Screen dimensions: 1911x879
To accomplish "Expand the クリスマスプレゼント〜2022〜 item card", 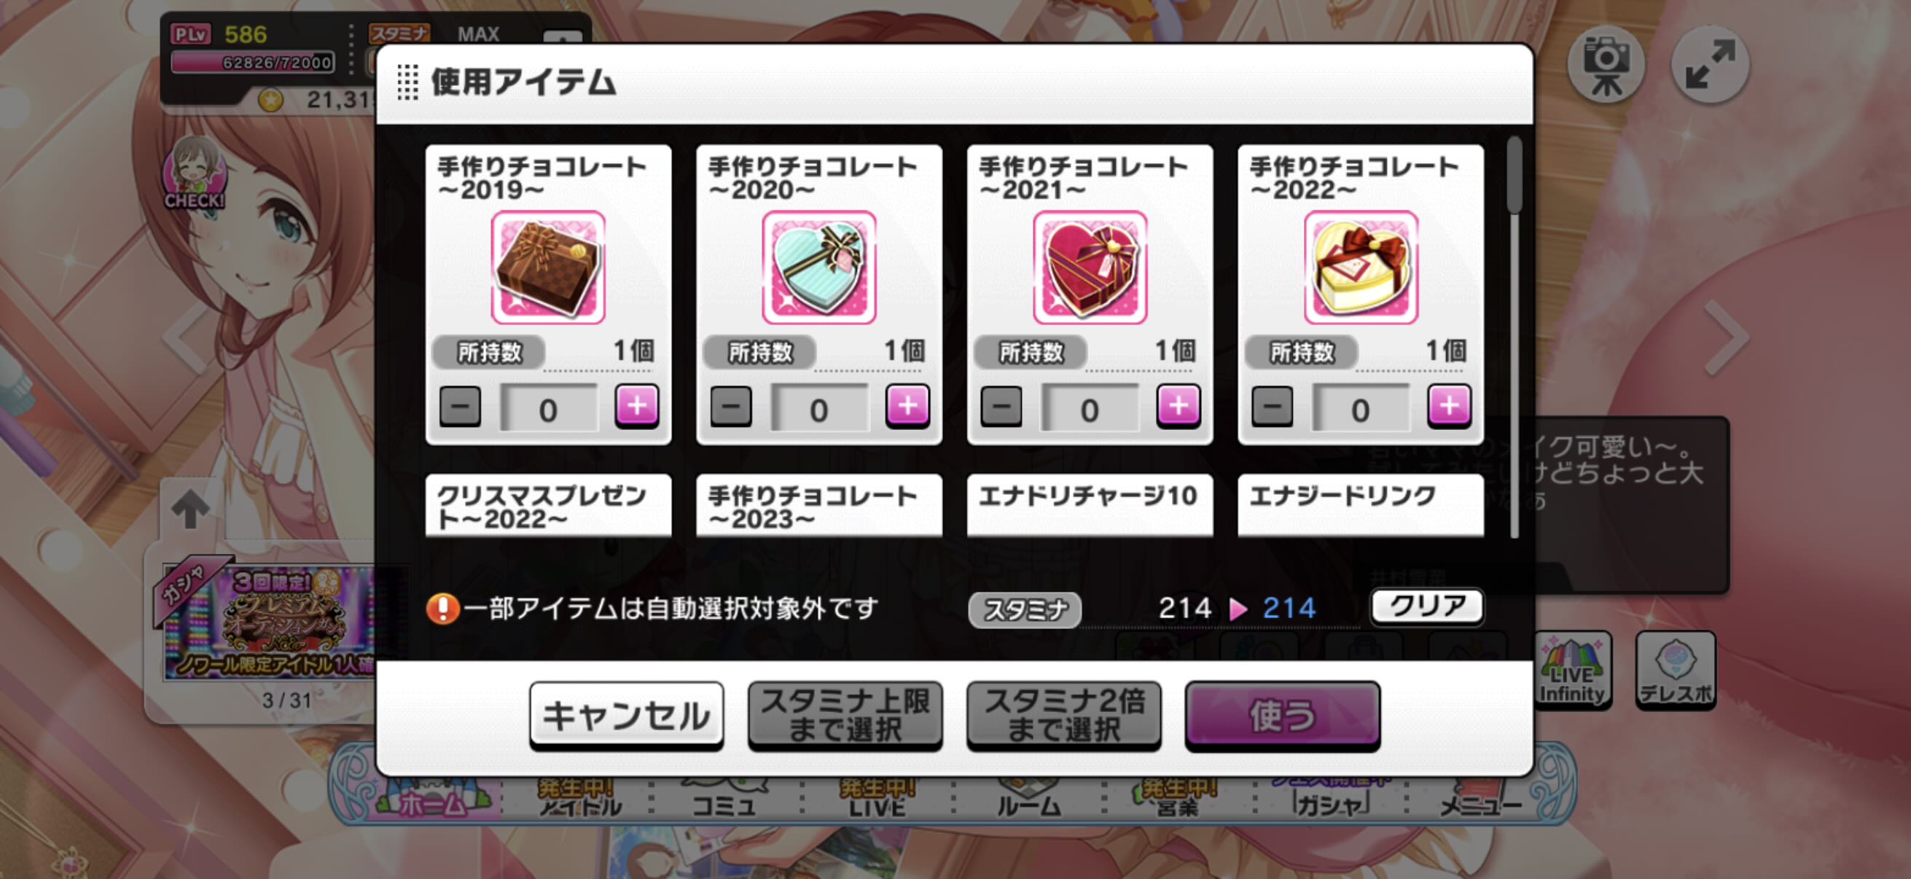I will coord(548,505).
